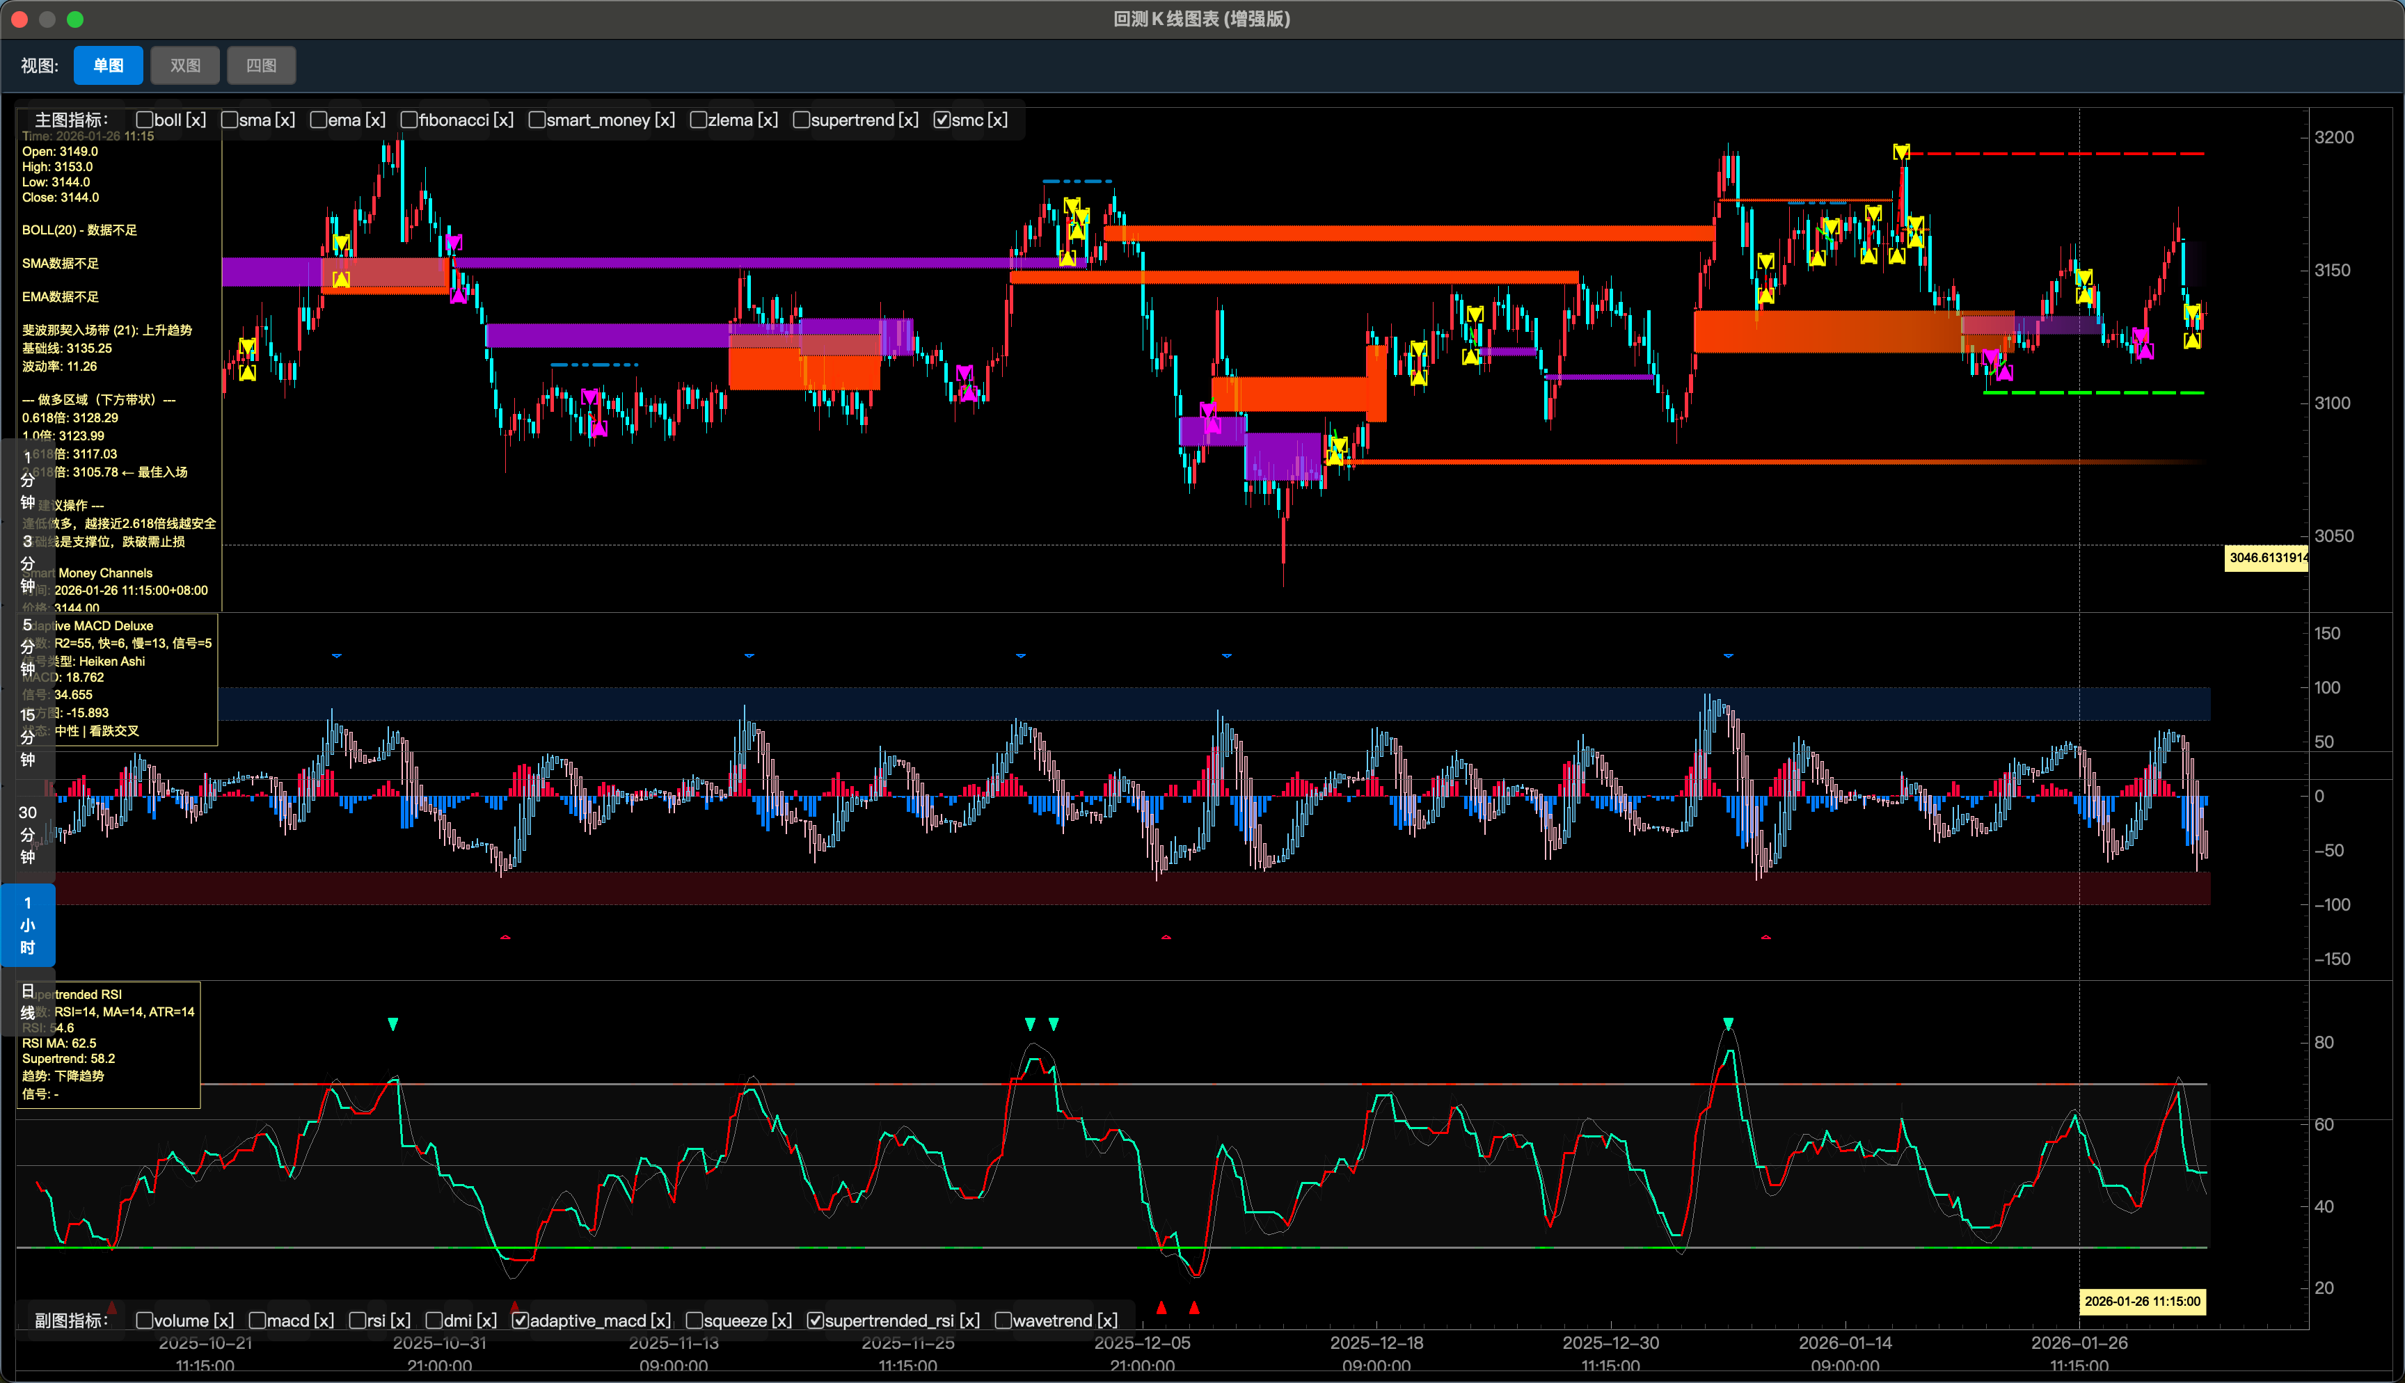Image resolution: width=2405 pixels, height=1383 pixels.
Task: Switch to the 日线 daily timeframe
Action: [x=28, y=1001]
